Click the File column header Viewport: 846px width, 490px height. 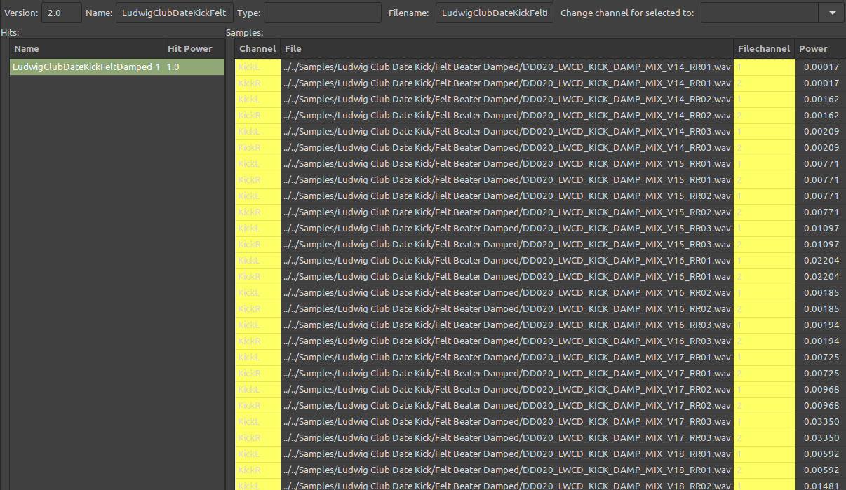507,48
